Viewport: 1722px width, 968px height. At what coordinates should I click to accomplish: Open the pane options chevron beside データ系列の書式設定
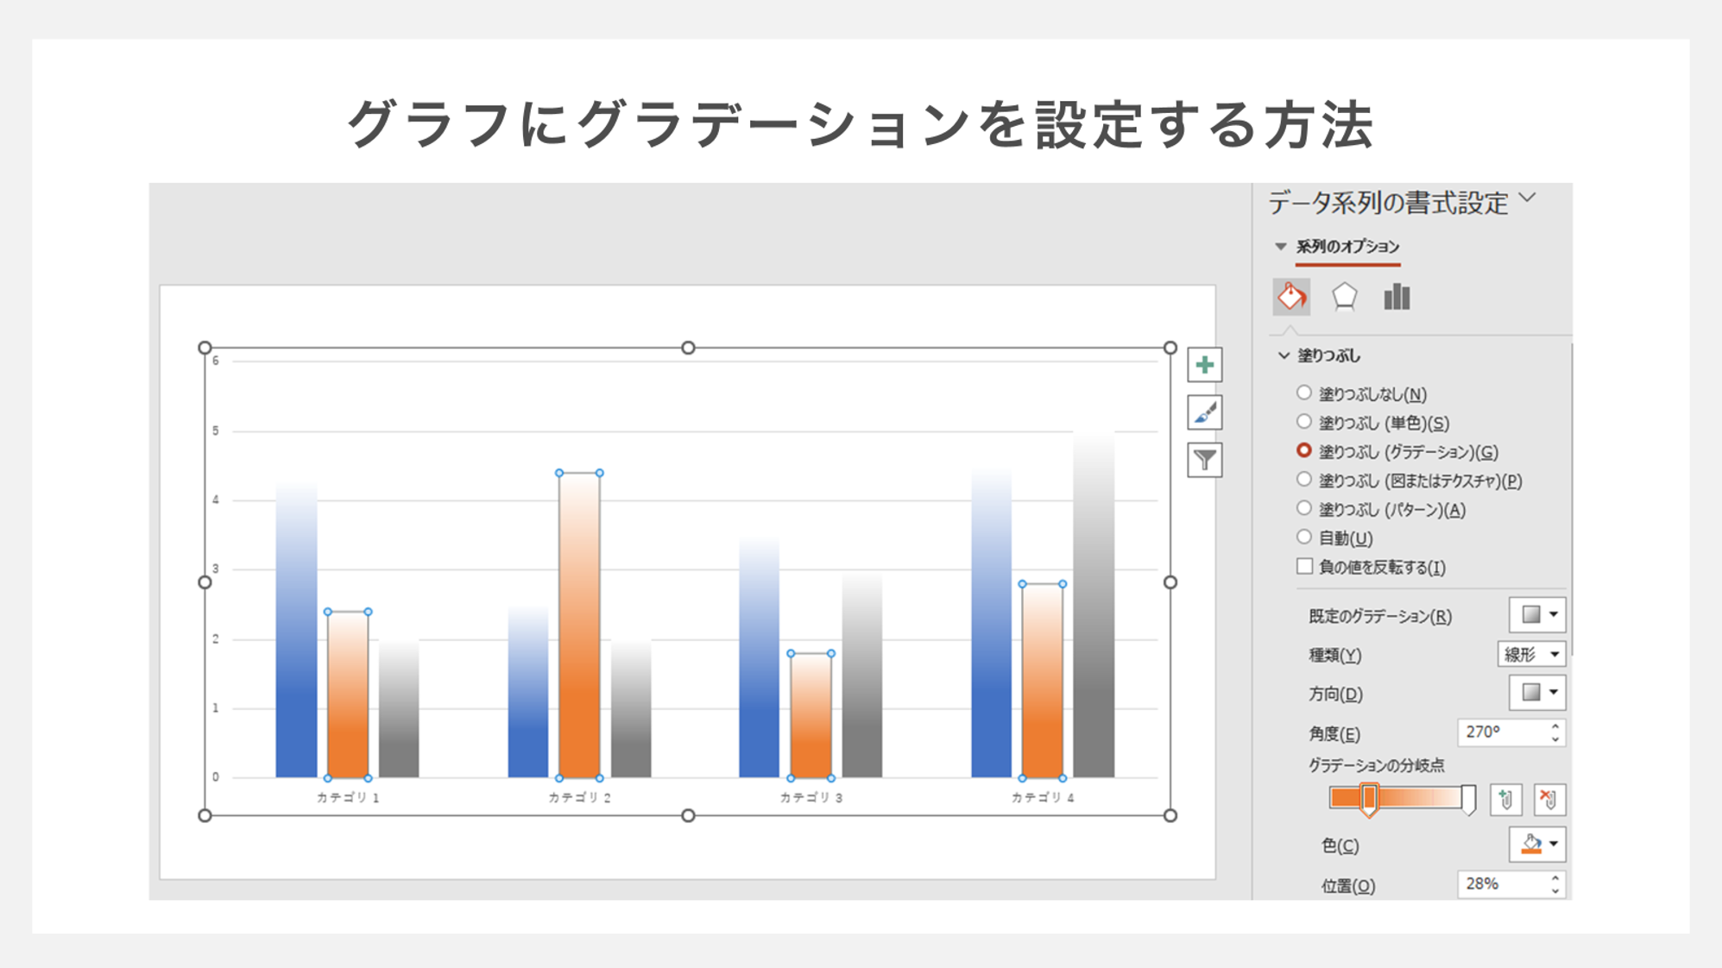click(1528, 198)
